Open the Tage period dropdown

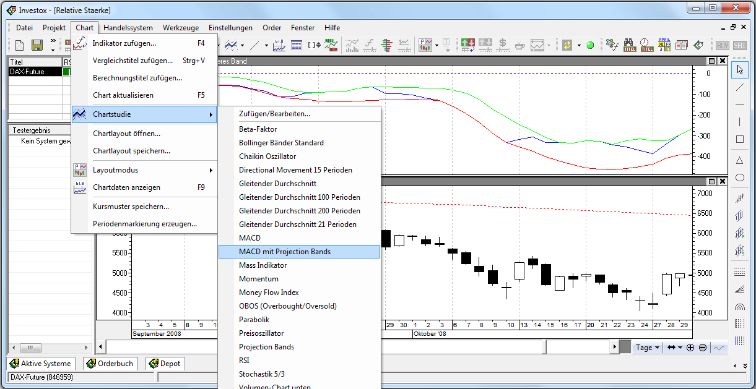tap(648, 348)
